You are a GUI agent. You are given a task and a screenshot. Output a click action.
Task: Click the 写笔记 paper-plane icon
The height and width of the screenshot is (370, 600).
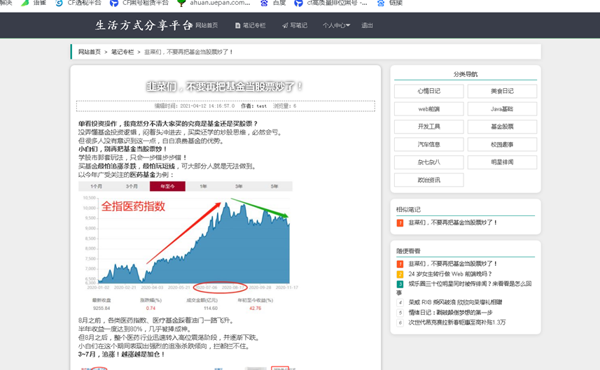285,26
